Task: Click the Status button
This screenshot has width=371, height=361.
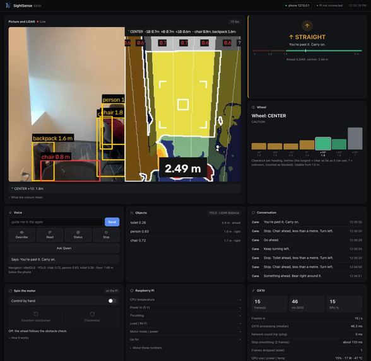Action: pyautogui.click(x=78, y=235)
